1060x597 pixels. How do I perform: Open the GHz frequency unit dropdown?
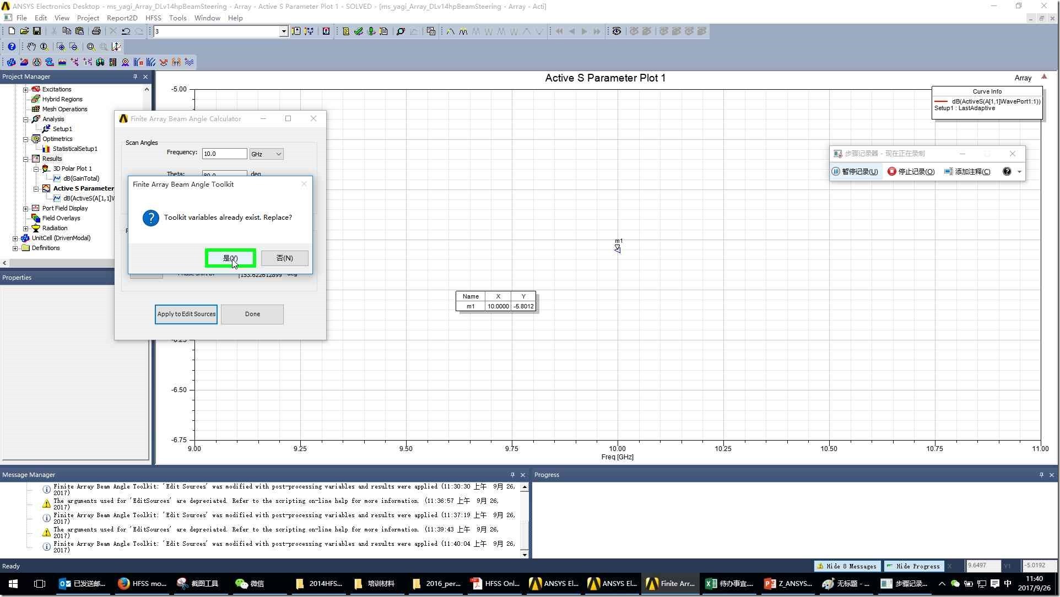(x=266, y=154)
